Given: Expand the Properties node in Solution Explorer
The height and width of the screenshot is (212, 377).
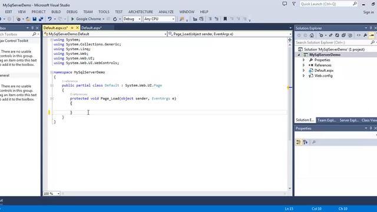Looking at the screenshot, I should pyautogui.click(x=304, y=60).
